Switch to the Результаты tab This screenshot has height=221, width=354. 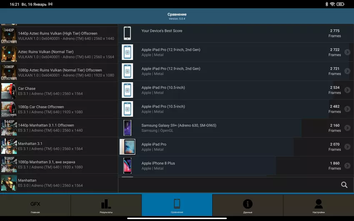pos(106,207)
